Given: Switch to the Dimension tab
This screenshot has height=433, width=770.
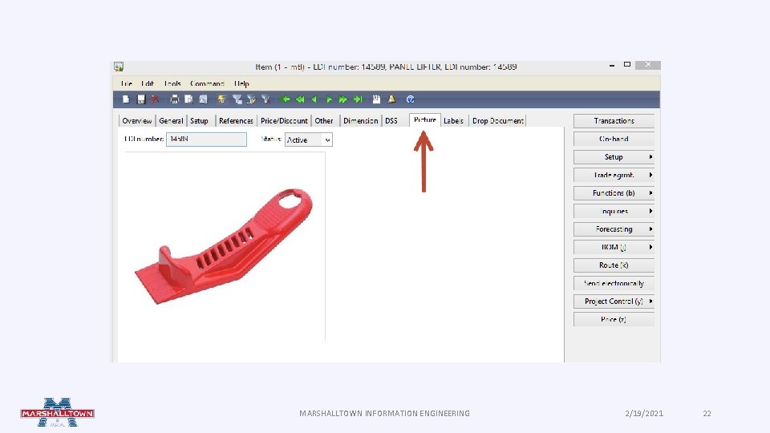Looking at the screenshot, I should 360,121.
